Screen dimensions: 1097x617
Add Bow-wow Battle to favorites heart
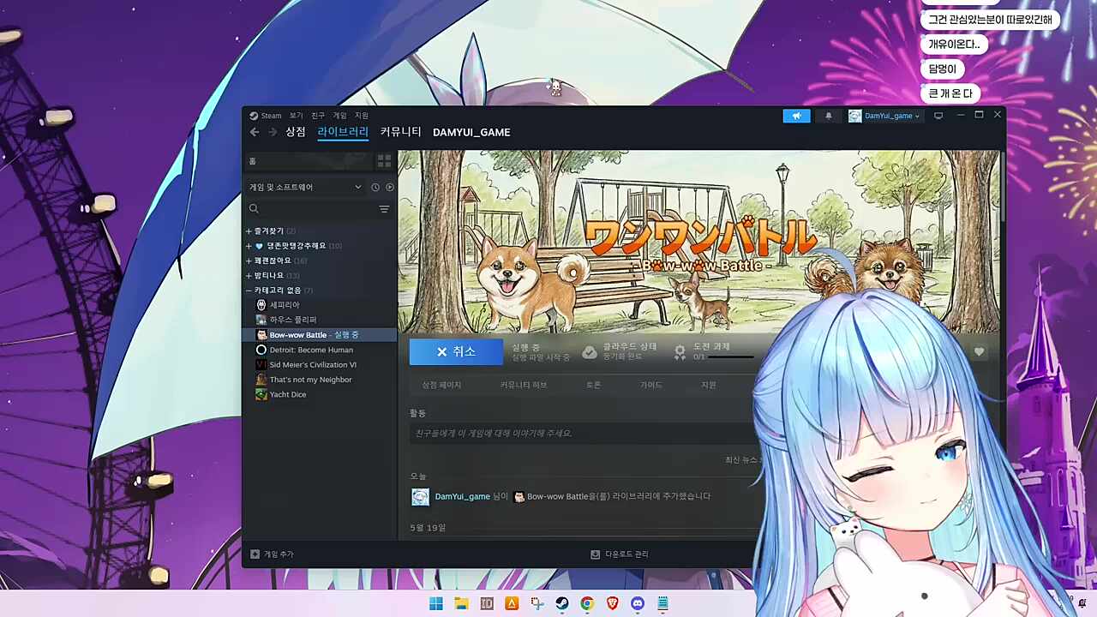click(x=979, y=351)
